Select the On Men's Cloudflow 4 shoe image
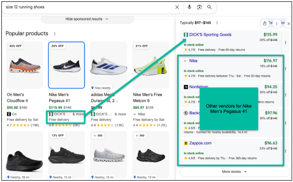The width and height of the screenshot is (293, 182). [x=25, y=65]
